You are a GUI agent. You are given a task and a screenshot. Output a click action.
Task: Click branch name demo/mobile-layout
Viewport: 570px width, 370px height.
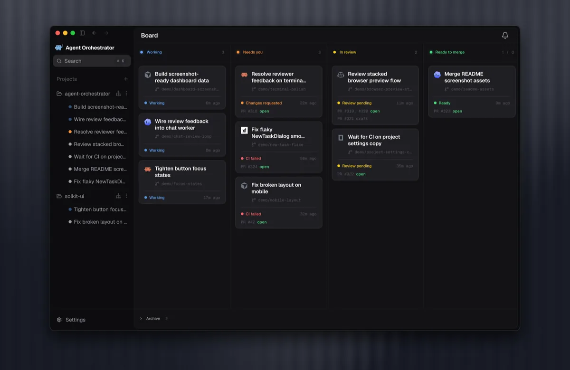pyautogui.click(x=279, y=200)
